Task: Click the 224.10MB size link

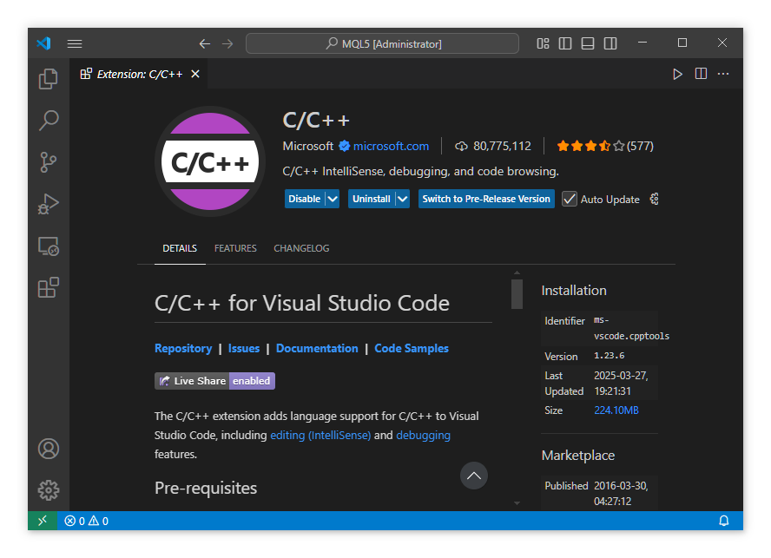Action: pos(616,410)
